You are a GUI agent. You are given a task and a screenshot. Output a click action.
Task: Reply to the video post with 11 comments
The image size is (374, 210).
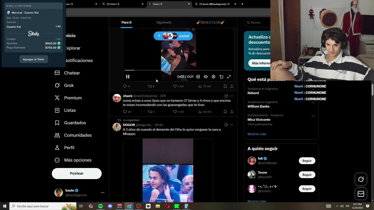[x=127, y=86]
